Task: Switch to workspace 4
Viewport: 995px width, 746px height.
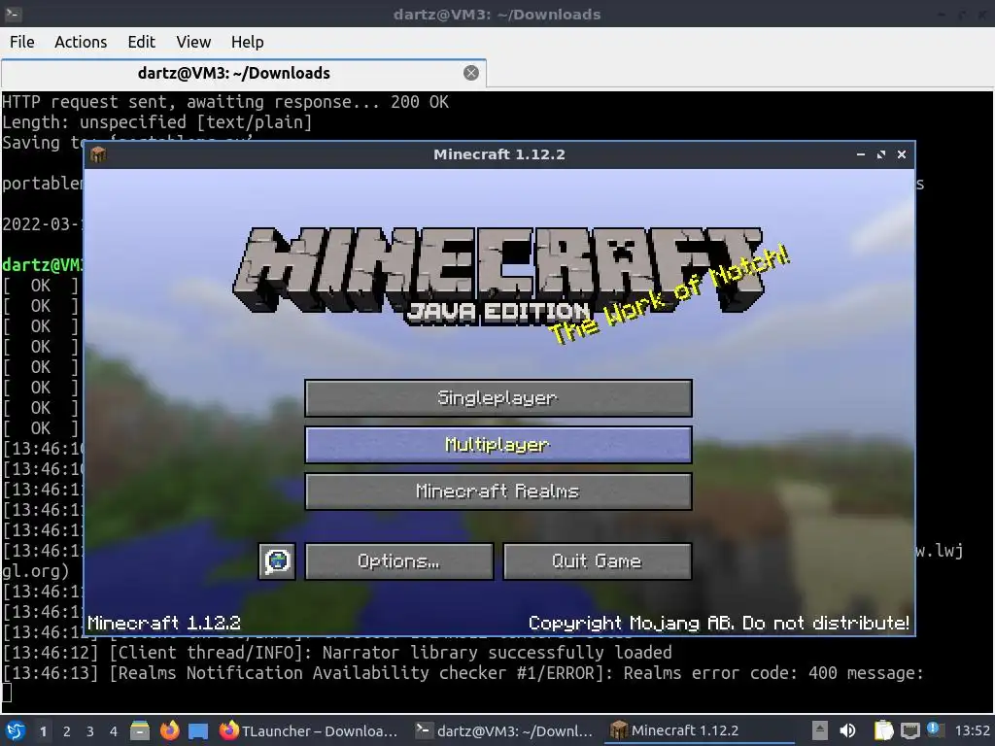Action: [113, 731]
